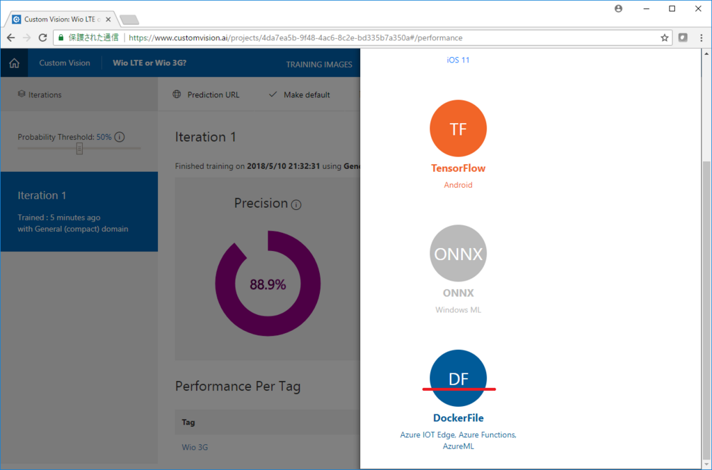Click the Make default button

tap(299, 95)
